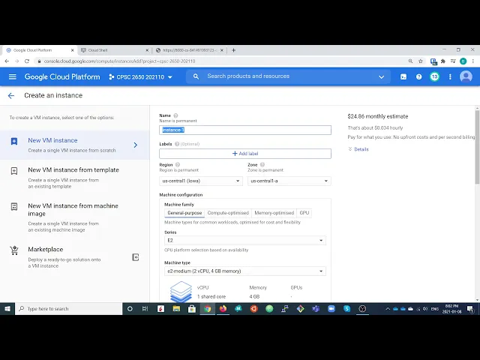Open the CPSC 2650 202110 project selector

[x=140, y=76]
